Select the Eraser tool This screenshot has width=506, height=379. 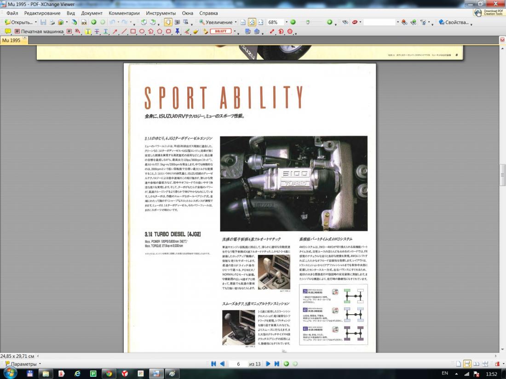click(x=195, y=31)
